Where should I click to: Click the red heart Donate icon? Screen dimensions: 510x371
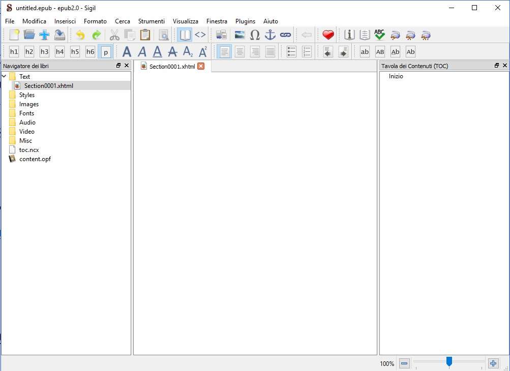click(x=328, y=35)
